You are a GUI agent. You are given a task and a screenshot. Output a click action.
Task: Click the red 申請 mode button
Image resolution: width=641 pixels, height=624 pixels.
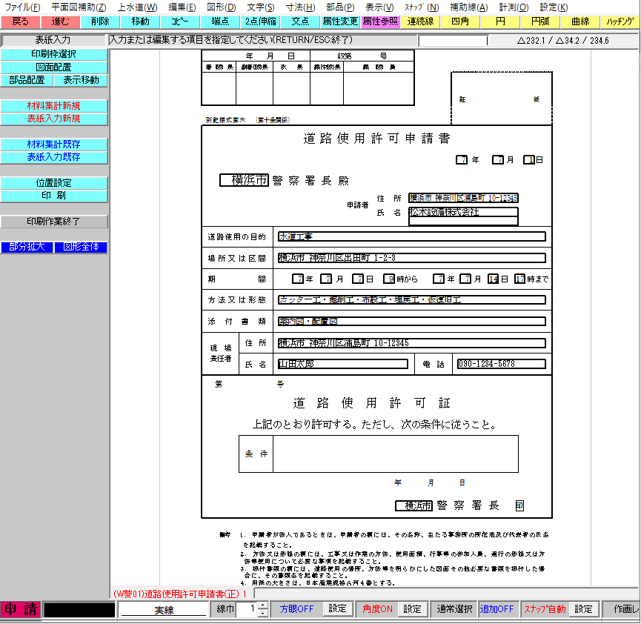point(21,609)
